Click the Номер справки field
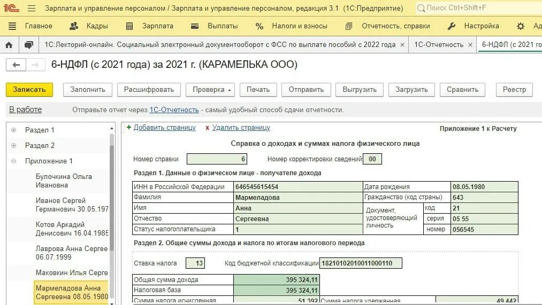Viewport: 542px width, 305px height. point(217,159)
